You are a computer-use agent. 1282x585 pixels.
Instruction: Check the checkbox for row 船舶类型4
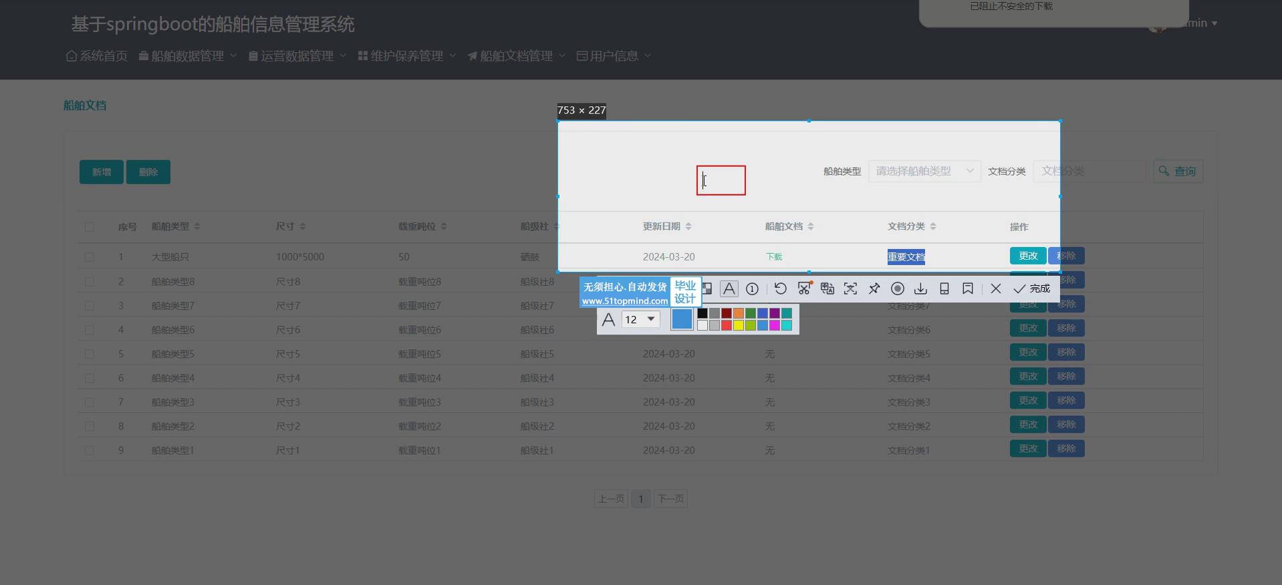tap(90, 378)
